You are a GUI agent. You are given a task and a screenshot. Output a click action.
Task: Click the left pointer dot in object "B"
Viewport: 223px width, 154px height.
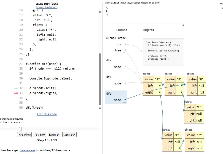click(x=181, y=86)
